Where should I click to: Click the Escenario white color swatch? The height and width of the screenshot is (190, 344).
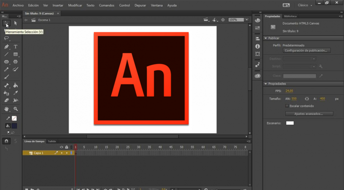290,123
